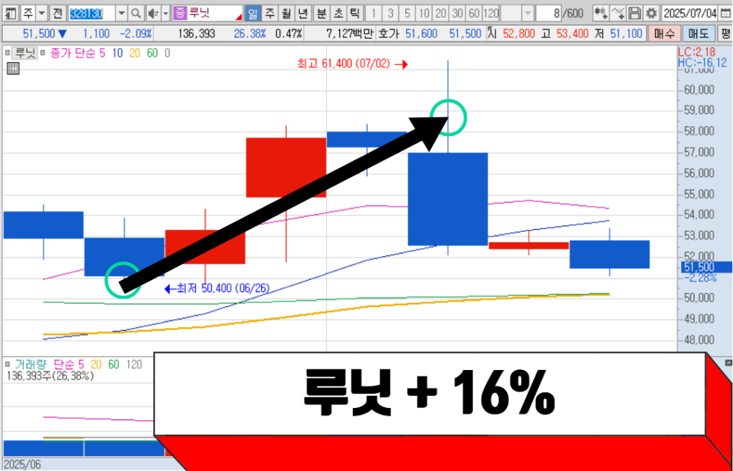Select the 3 interval button
The image size is (733, 471).
(x=390, y=13)
